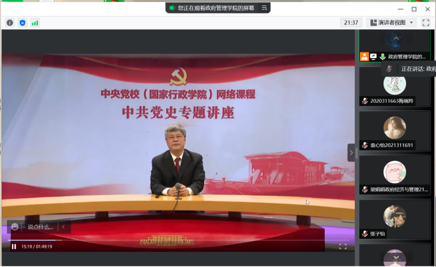Check the green network signal icon
This screenshot has width=436, height=267.
tap(35, 23)
